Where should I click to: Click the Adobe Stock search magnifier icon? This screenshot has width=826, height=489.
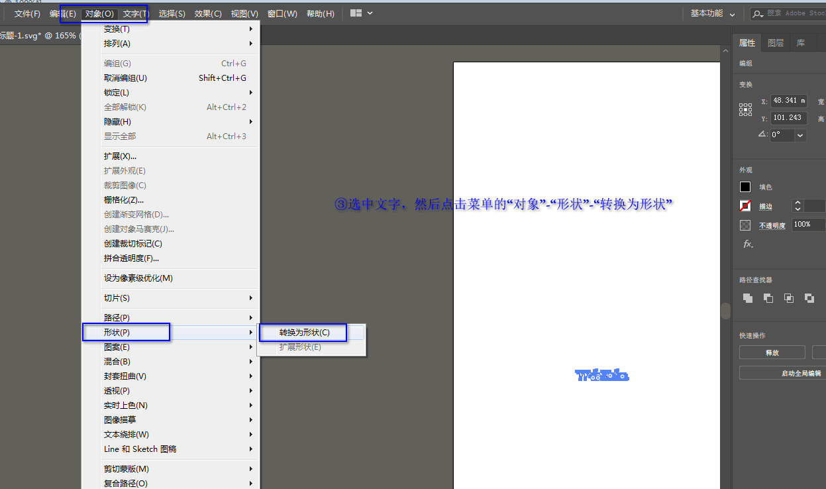(x=758, y=13)
